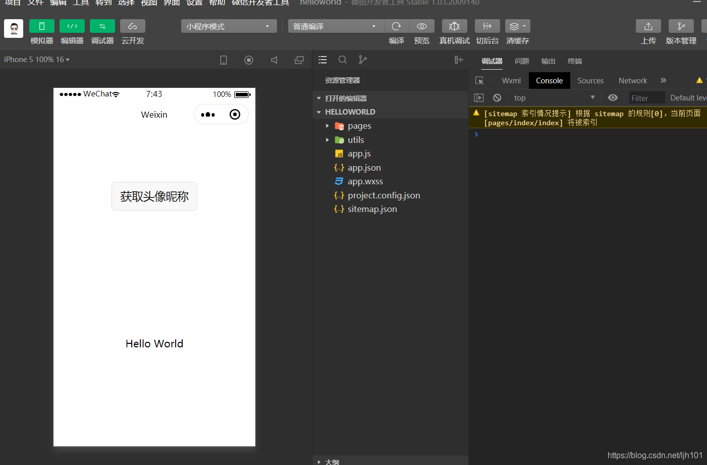This screenshot has width=707, height=465.
Task: Click the warning count triangle icon
Action: coord(699,80)
